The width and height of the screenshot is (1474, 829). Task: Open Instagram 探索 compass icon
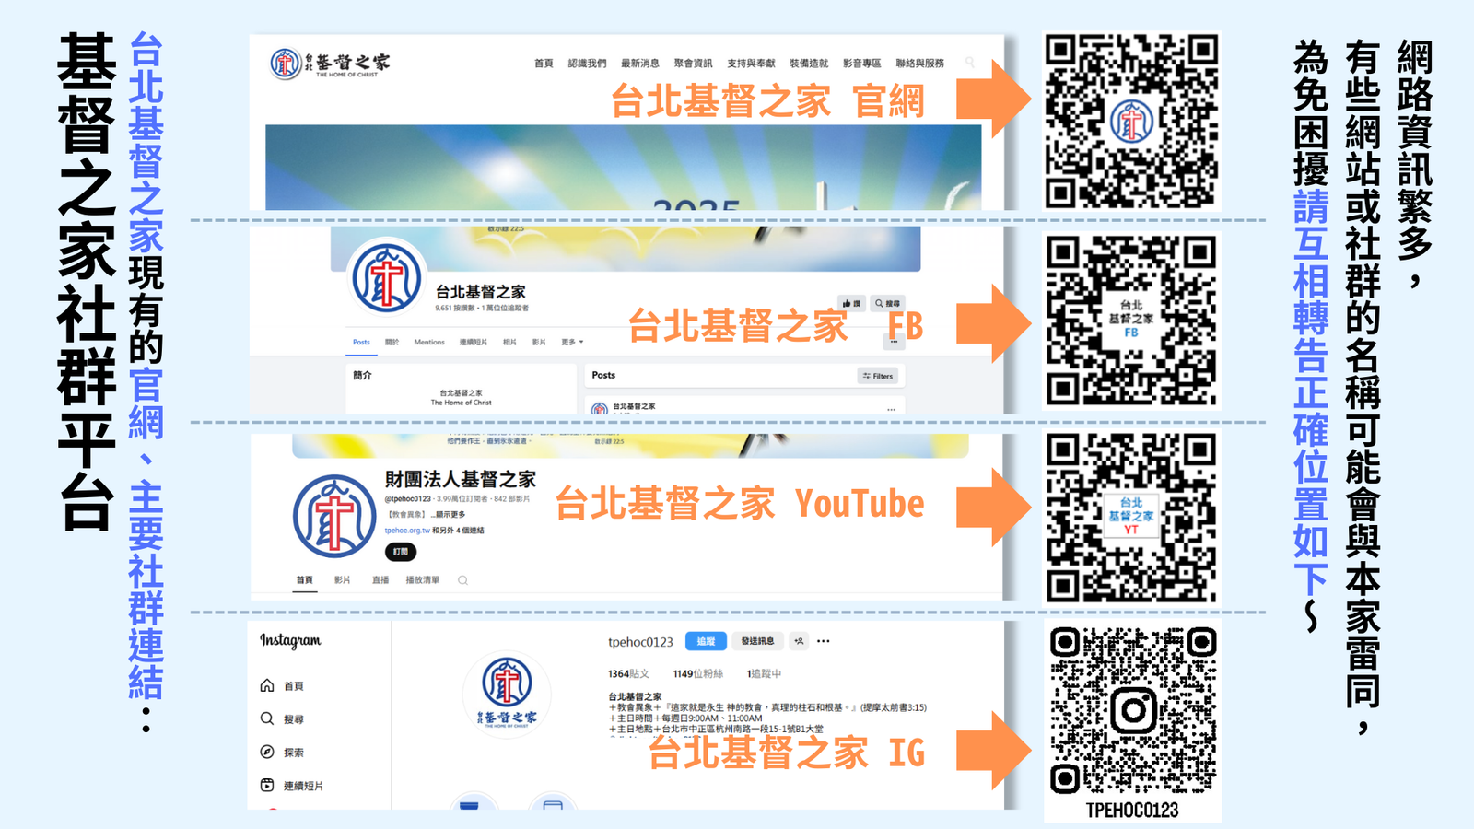point(267,752)
